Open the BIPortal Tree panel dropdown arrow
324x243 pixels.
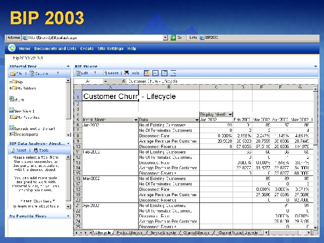point(68,66)
